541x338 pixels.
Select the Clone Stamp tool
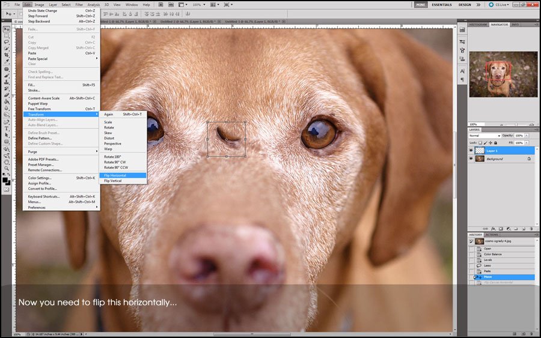point(7,82)
